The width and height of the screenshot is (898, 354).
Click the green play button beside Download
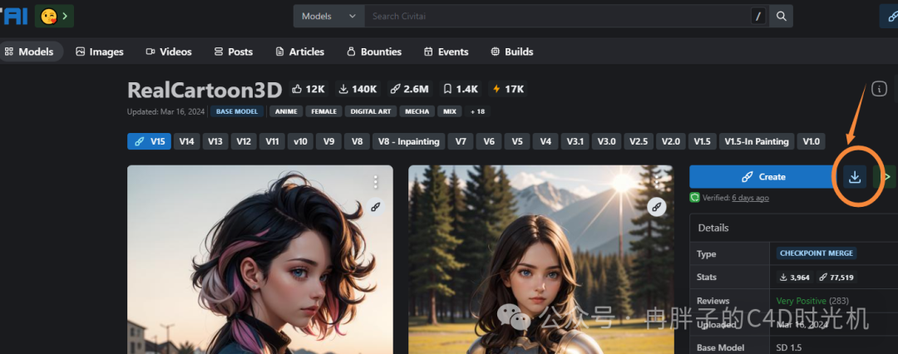coord(886,177)
